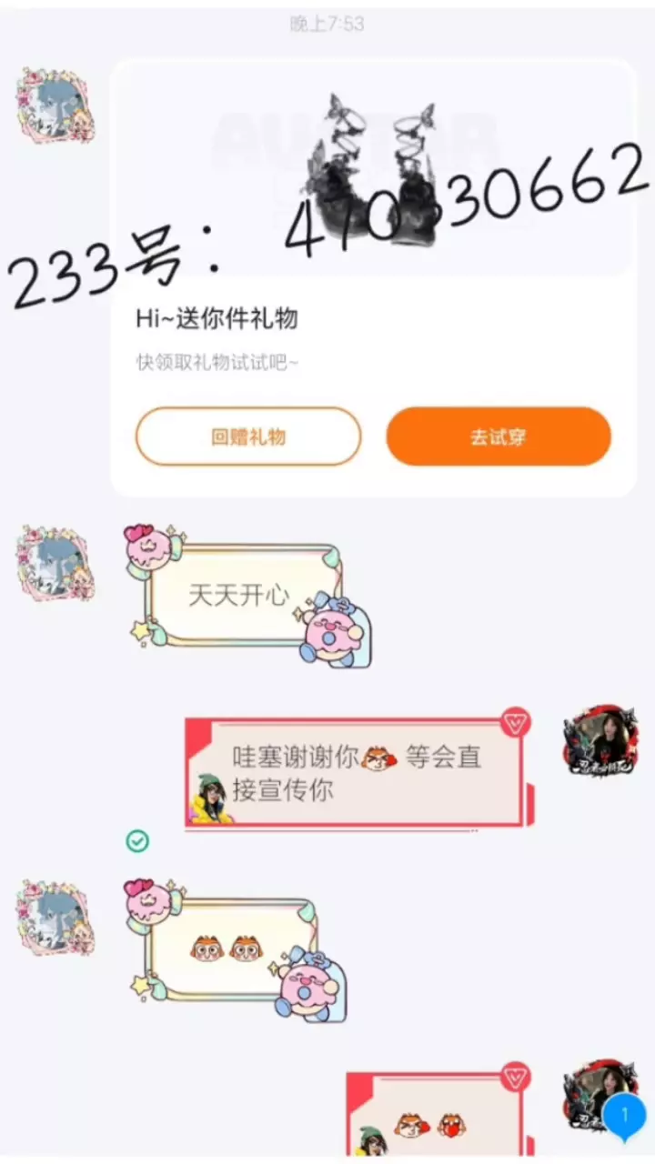
Task: Select the 哇塞谢谢你 message bubble
Action: (358, 772)
